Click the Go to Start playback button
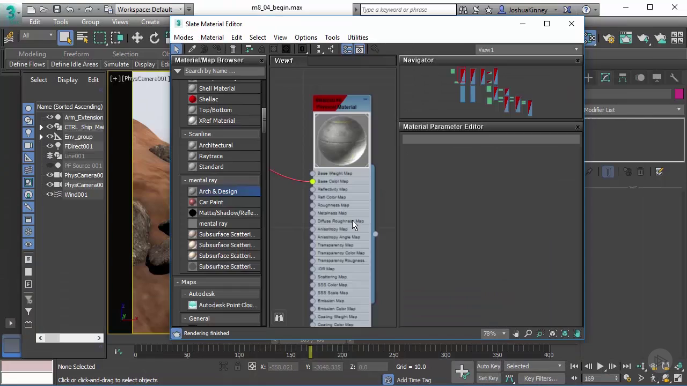Image resolution: width=687 pixels, height=386 pixels. pyautogui.click(x=575, y=367)
